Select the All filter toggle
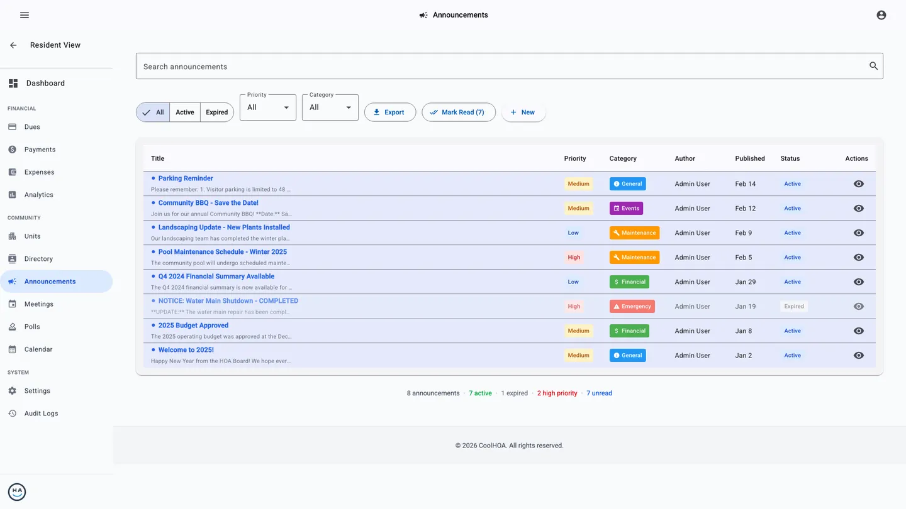Viewport: 906px width, 509px height. 153,112
